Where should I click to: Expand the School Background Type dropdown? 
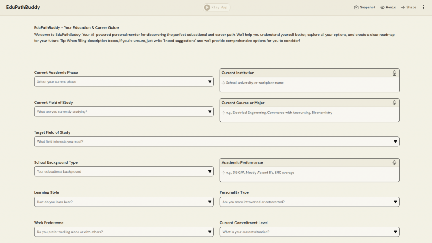[124, 172]
